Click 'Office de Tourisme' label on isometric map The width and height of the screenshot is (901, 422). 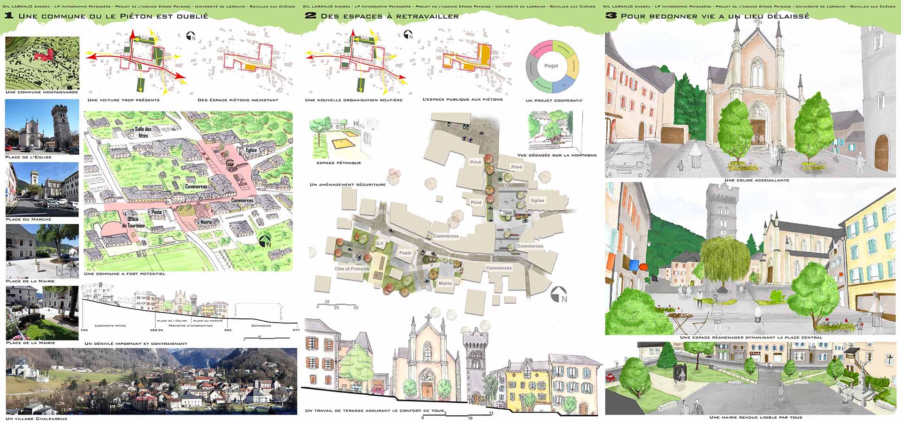click(133, 222)
